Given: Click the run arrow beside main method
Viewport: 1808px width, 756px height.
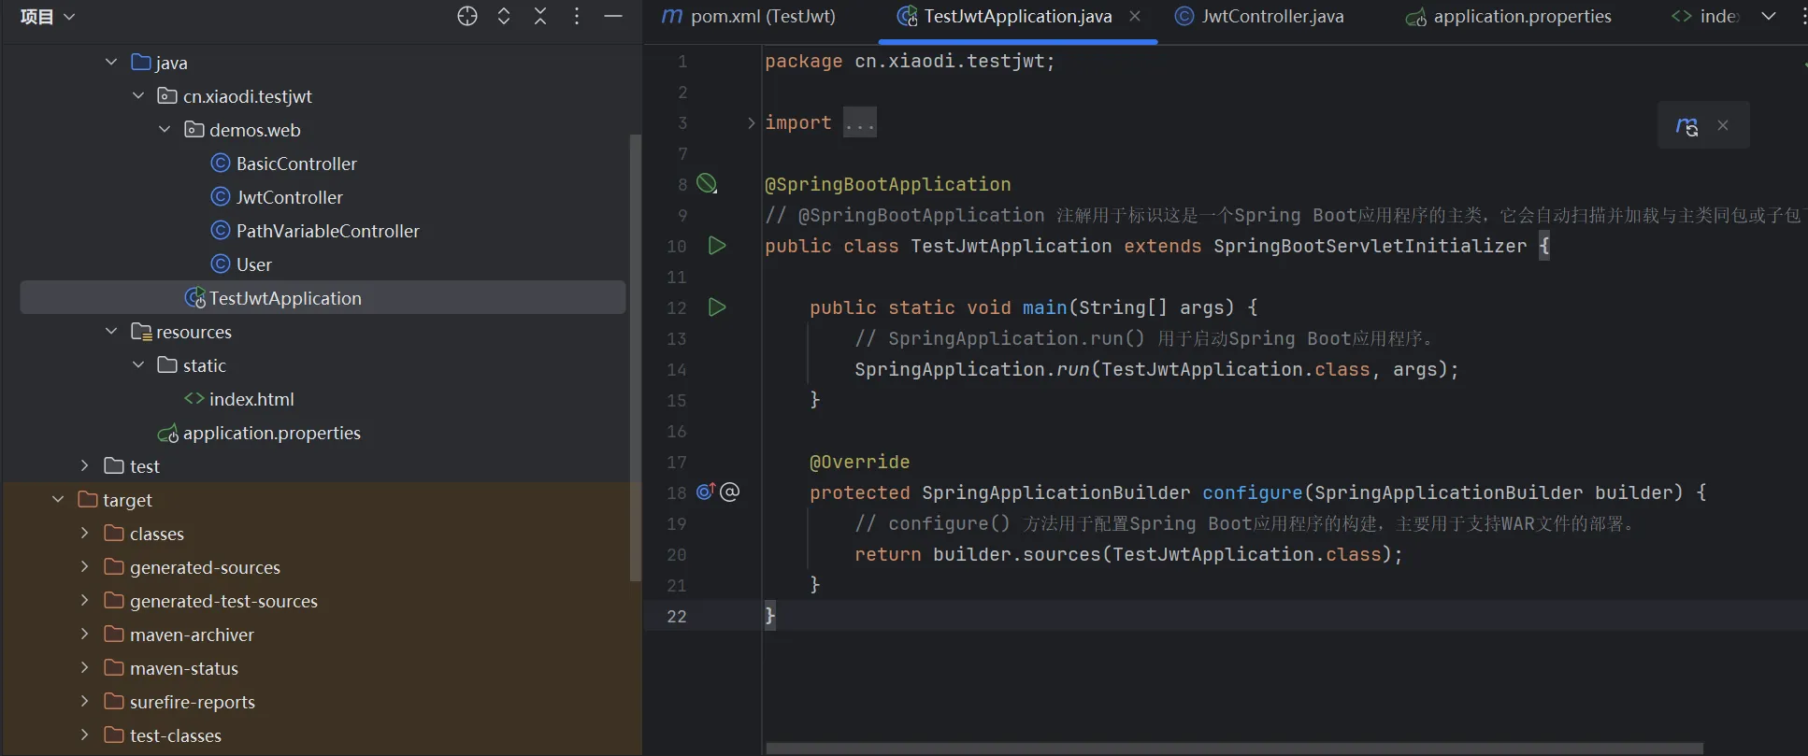Looking at the screenshot, I should (x=717, y=307).
